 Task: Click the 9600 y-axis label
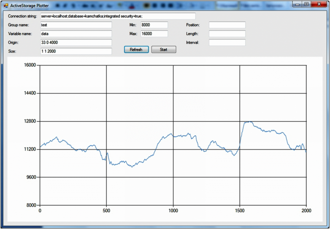click(31, 177)
